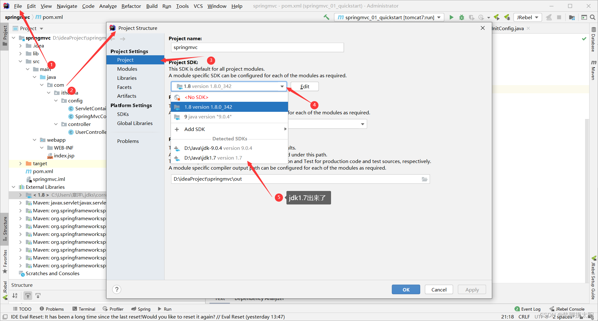Click the forward navigation arrow in dialog
This screenshot has width=598, height=321.
coord(122,39)
